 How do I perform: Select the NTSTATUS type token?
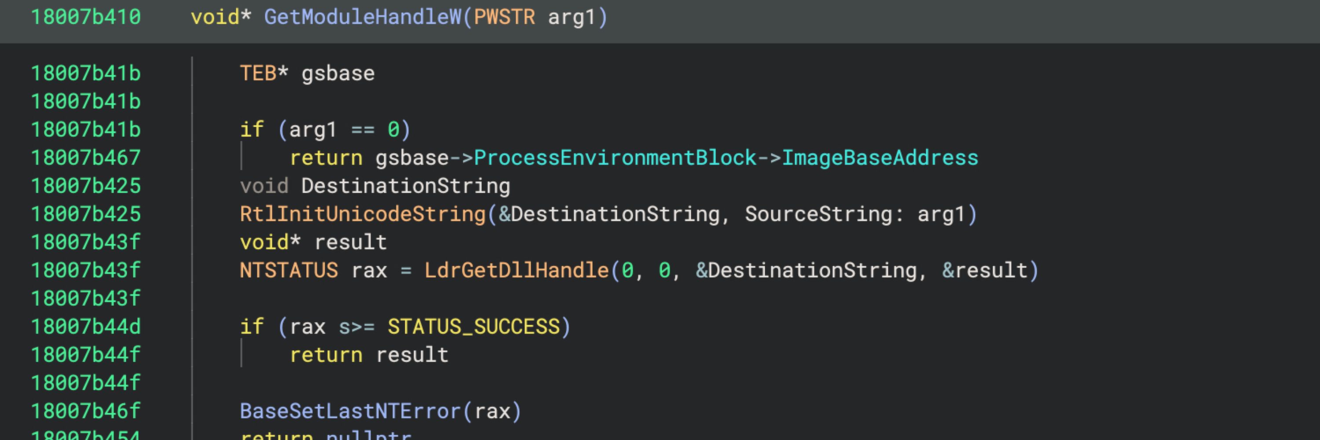pyautogui.click(x=289, y=271)
